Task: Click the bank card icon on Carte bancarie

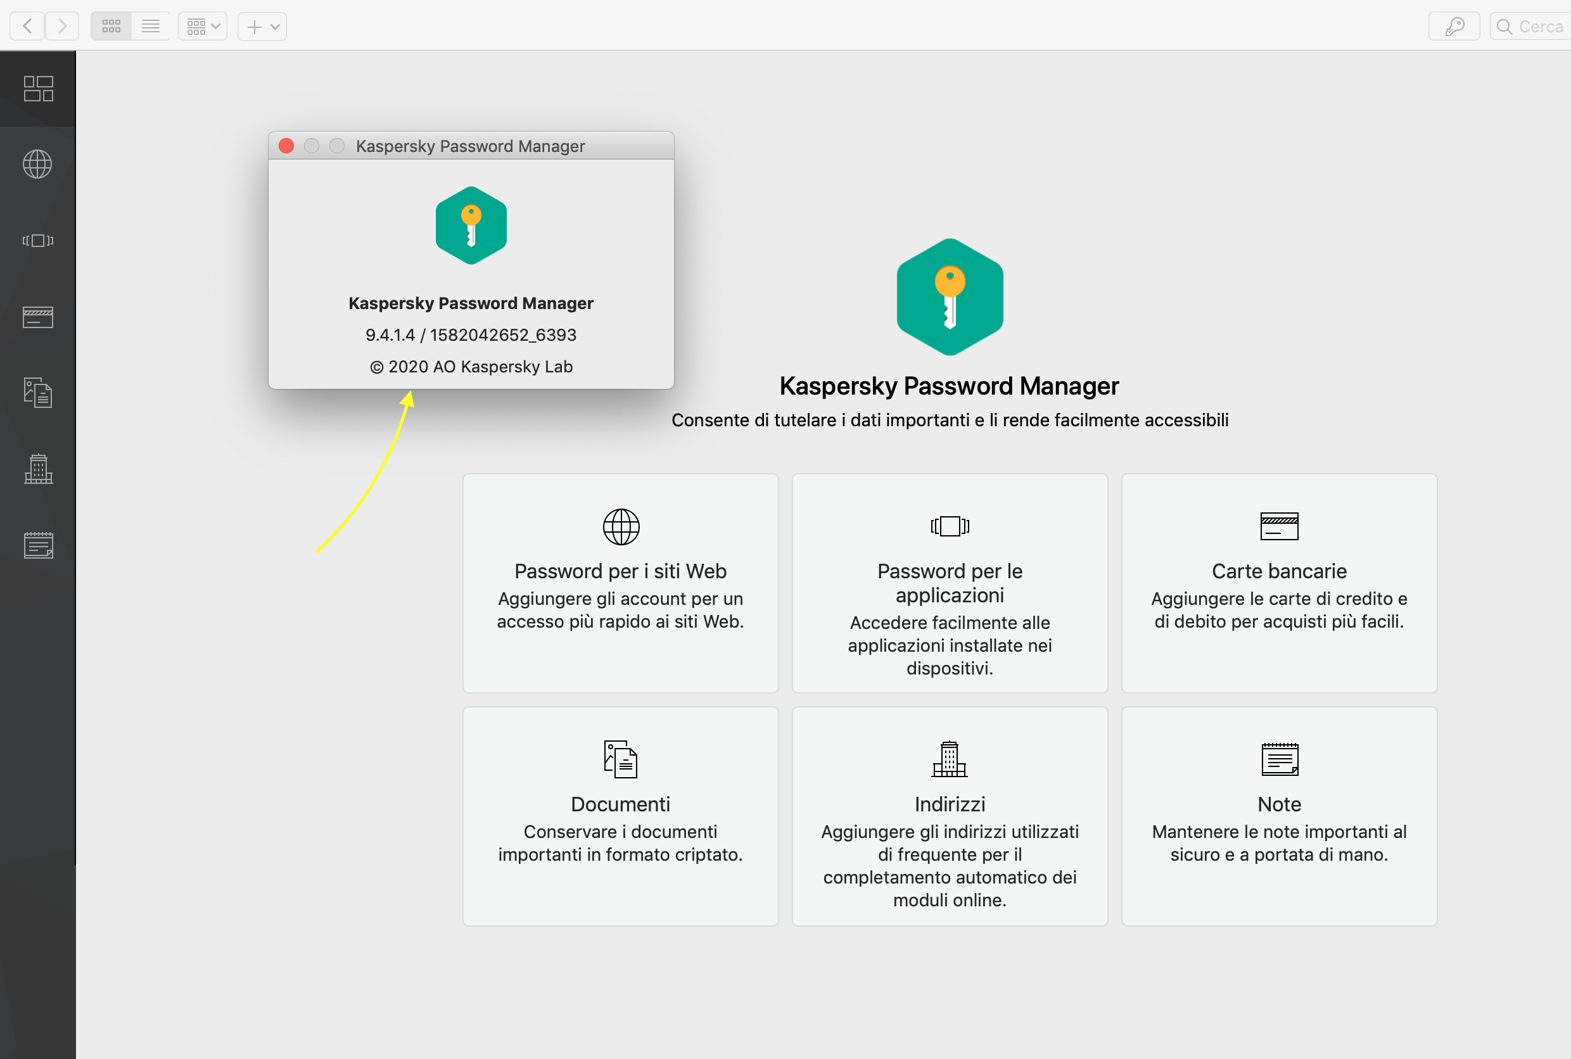Action: (x=1279, y=526)
